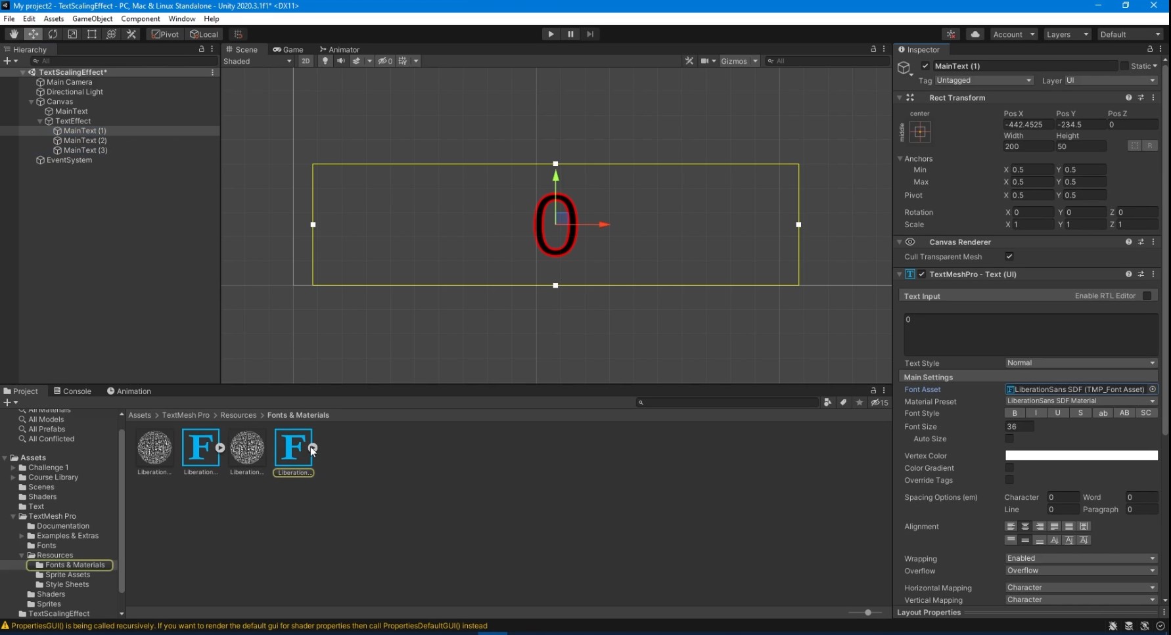Screen dimensions: 1171x635
Task: Select MainText (2) in Hierarchy
Action: pos(85,141)
